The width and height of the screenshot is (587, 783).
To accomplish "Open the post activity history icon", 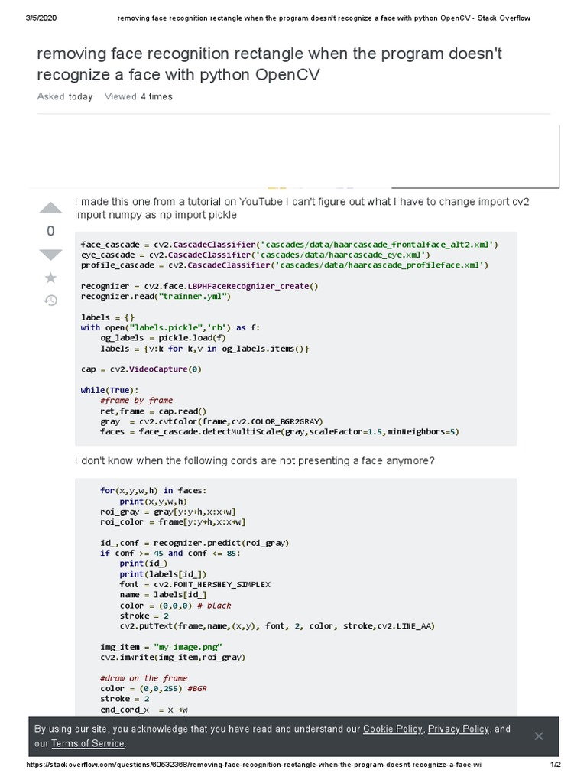I will click(x=50, y=300).
